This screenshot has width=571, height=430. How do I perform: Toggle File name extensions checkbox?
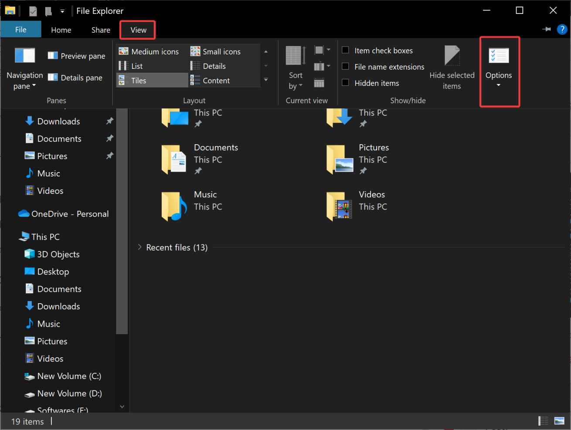[x=345, y=67]
